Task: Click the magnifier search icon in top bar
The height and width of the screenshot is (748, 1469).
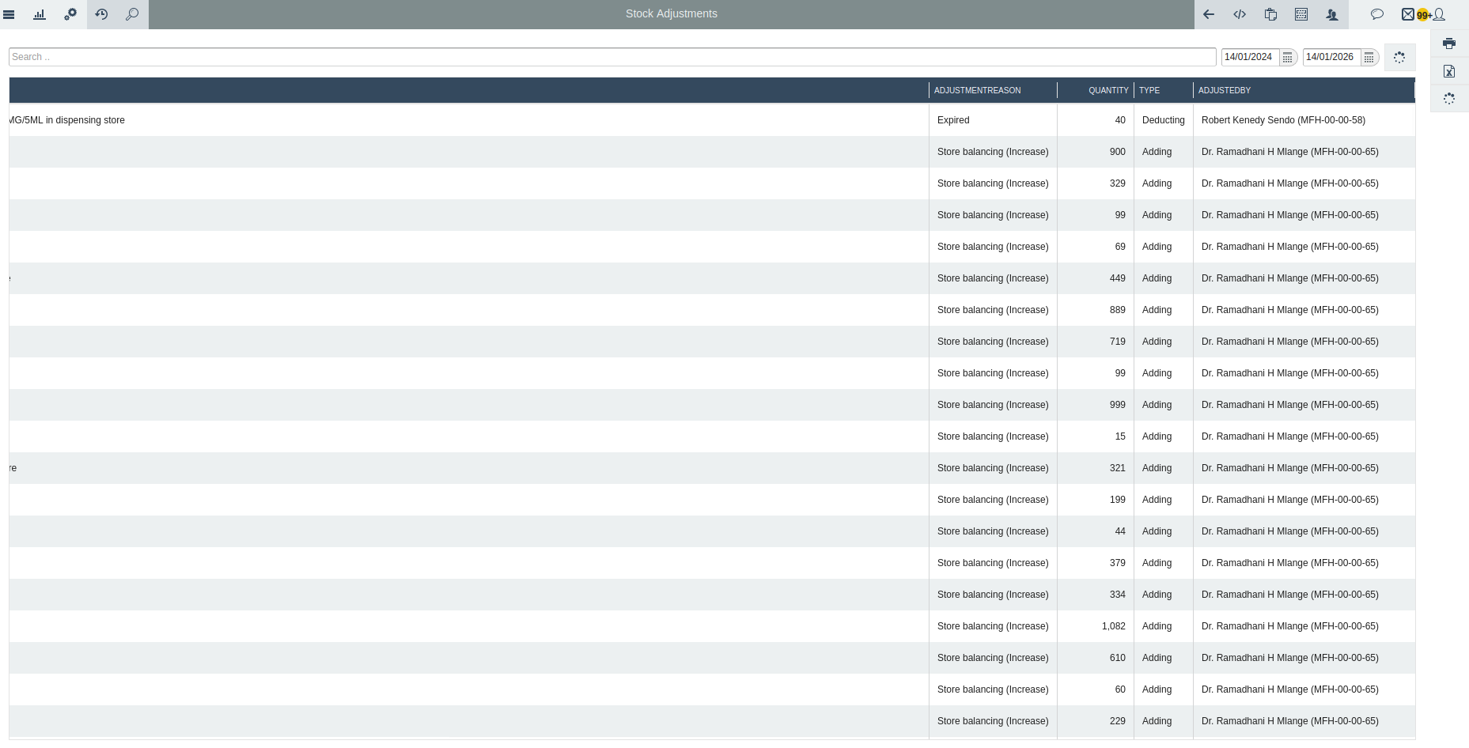Action: tap(132, 14)
